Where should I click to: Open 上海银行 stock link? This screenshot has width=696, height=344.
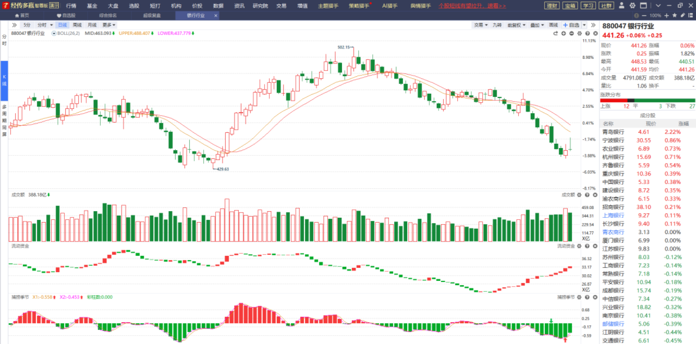pos(613,216)
